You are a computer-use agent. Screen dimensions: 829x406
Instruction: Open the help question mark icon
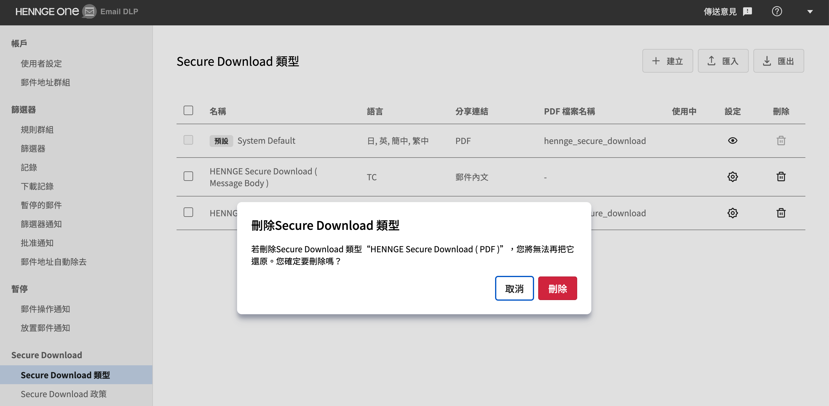coord(776,12)
